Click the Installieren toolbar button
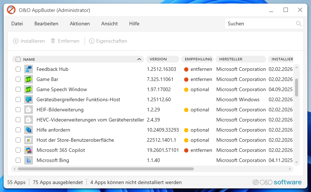The width and height of the screenshot is (311, 192). 29,41
